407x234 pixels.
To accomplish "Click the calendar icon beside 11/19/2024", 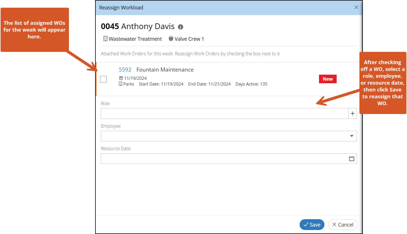I will (121, 78).
